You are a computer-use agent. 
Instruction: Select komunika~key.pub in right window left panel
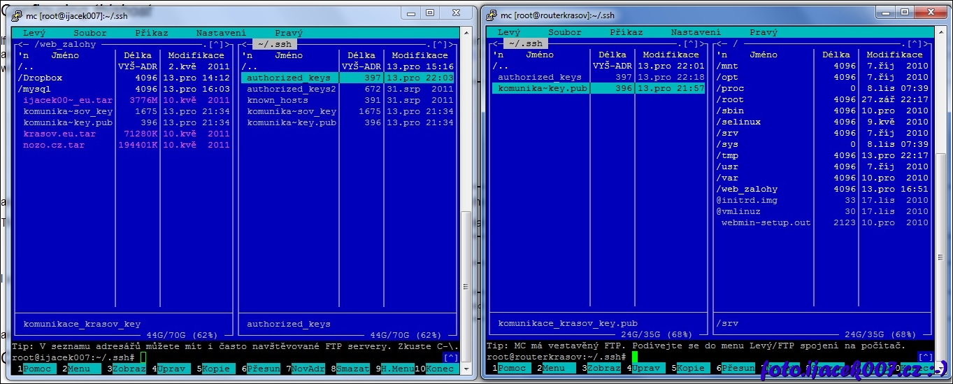click(539, 88)
